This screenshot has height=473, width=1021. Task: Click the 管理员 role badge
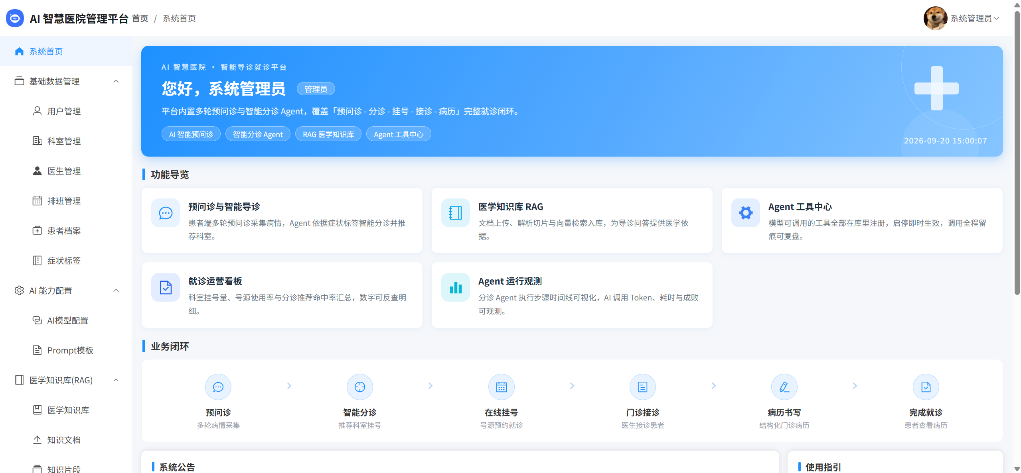[x=316, y=89]
